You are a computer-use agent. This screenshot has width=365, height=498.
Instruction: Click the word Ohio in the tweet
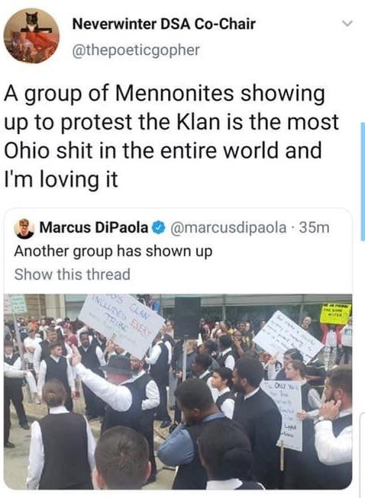(x=27, y=150)
